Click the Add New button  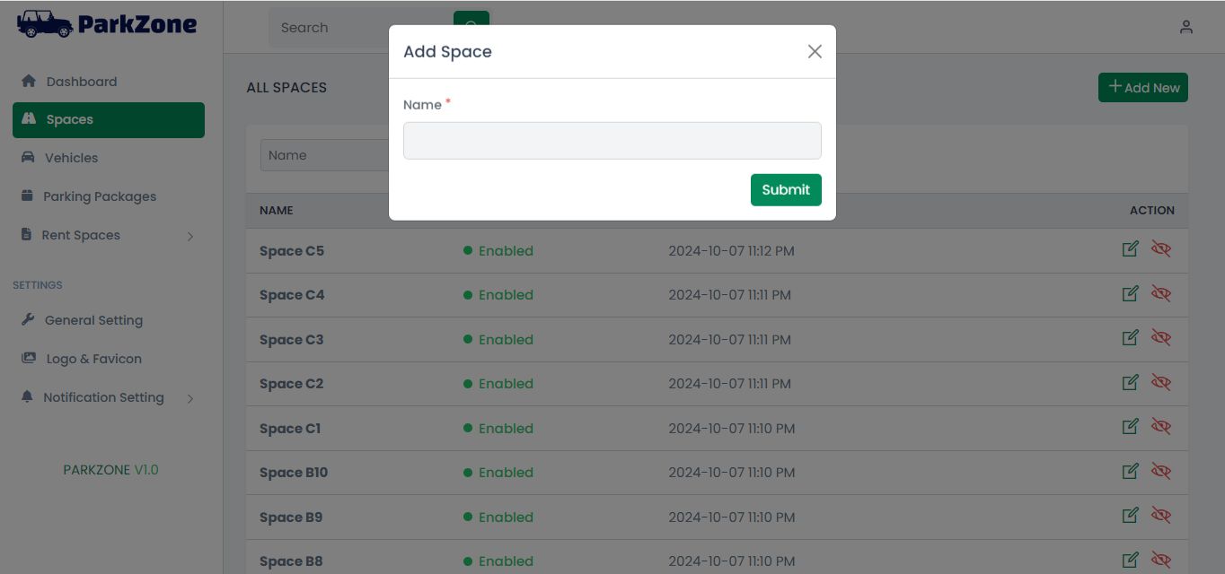[1142, 87]
